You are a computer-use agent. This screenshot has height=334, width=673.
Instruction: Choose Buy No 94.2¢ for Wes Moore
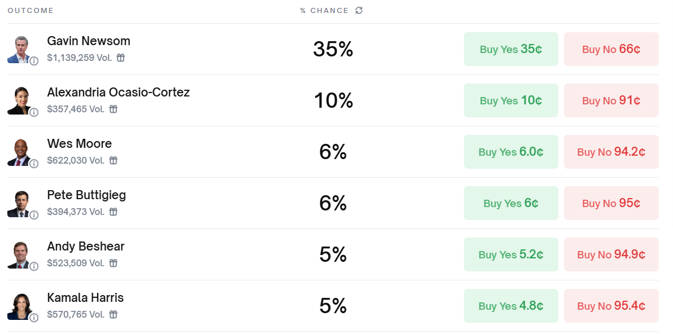coord(611,152)
